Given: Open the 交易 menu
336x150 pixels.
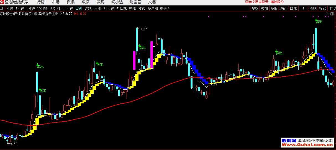Looking at the screenshot, I should [152, 2].
